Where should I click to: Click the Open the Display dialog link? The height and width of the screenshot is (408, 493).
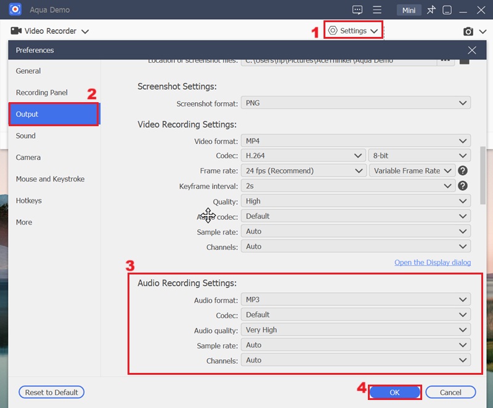433,263
